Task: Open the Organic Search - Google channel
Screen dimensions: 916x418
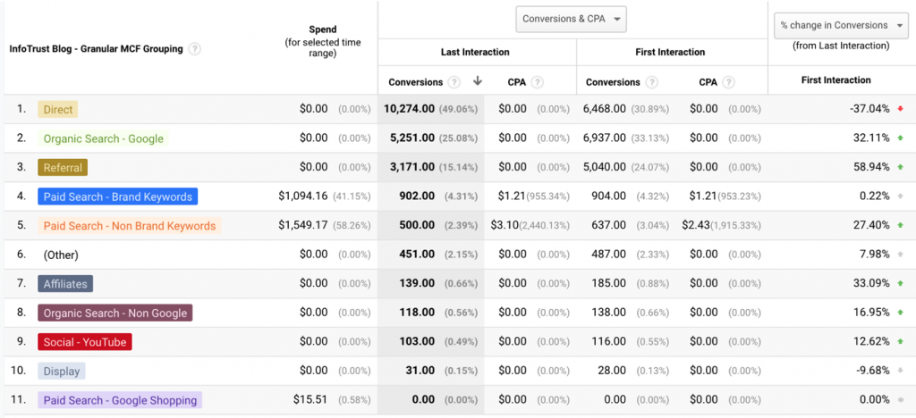Action: coord(103,138)
